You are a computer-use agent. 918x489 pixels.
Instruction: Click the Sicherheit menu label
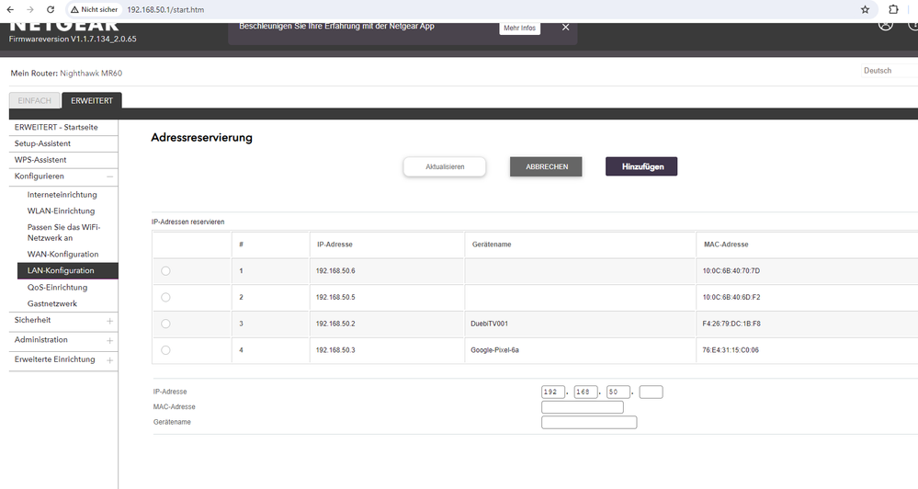[x=33, y=321]
